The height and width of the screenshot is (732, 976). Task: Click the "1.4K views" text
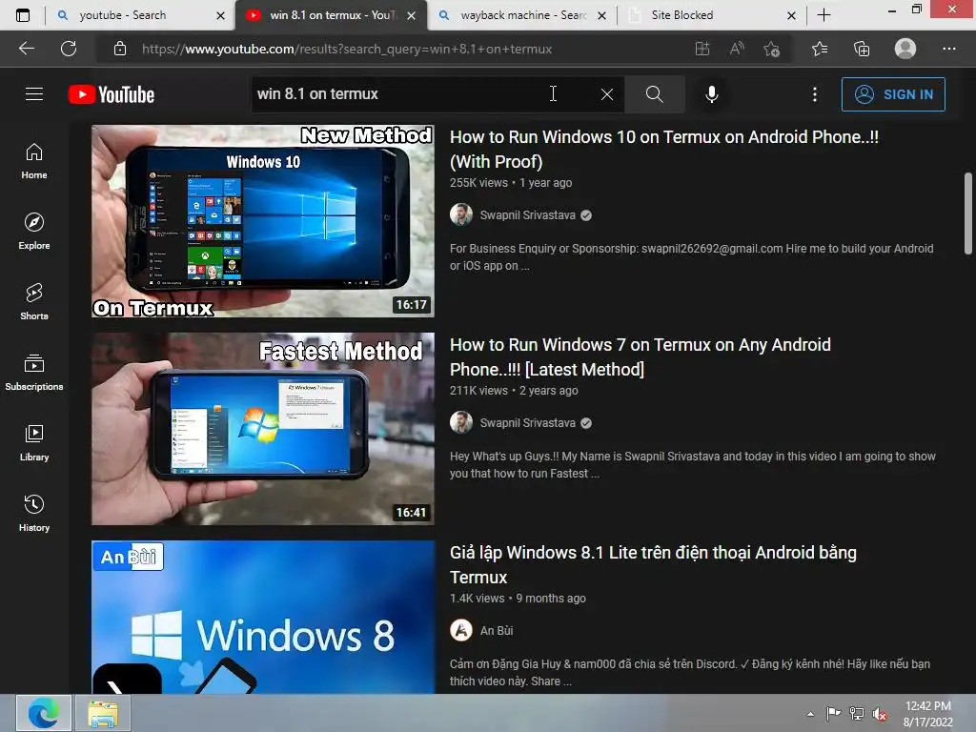click(x=477, y=599)
